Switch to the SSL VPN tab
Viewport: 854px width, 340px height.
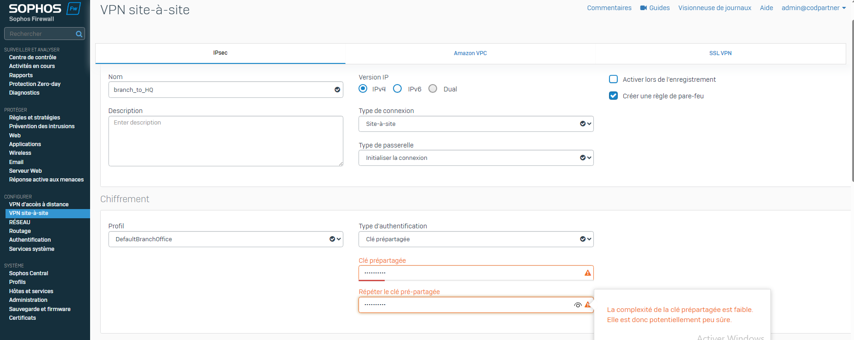[x=720, y=53]
